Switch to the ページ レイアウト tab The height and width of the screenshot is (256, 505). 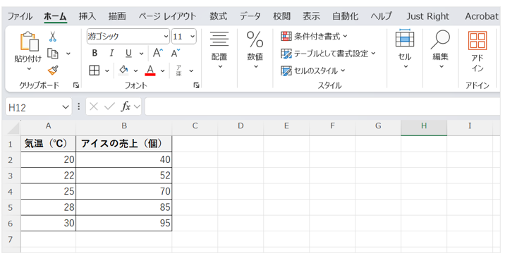point(167,16)
